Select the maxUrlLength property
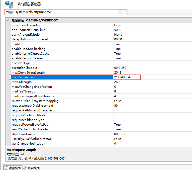Image resolution: width=192 pixels, height=170 pixels. coord(21,82)
